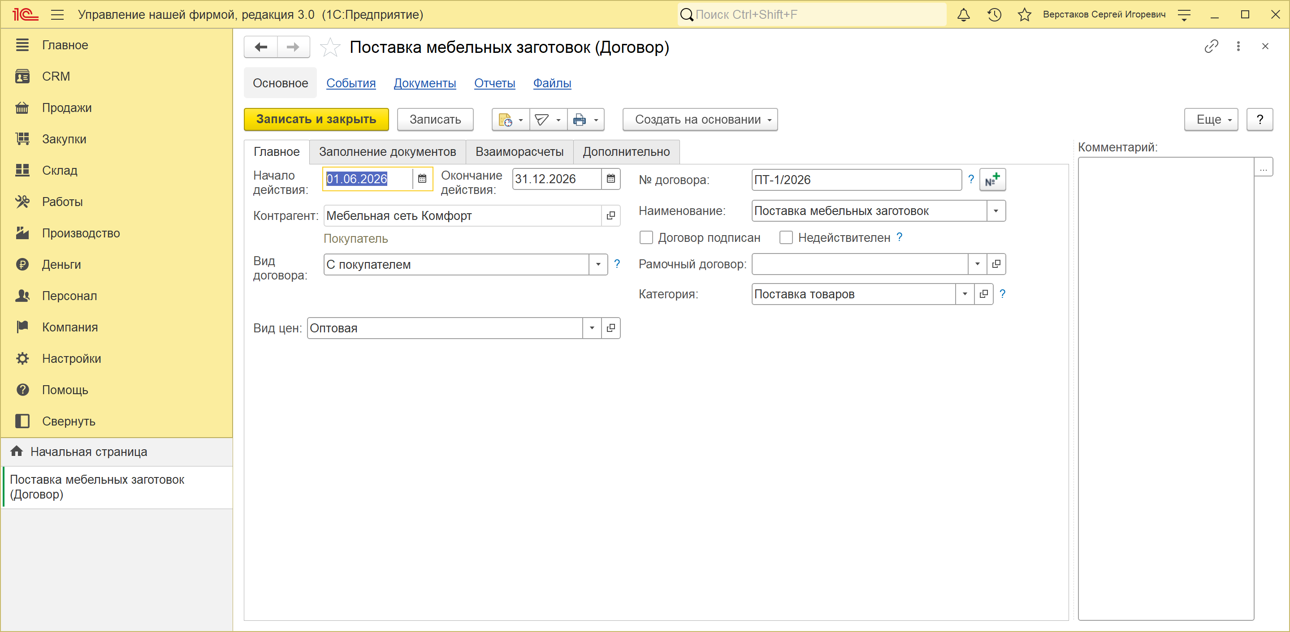Open the history clock icon

994,14
